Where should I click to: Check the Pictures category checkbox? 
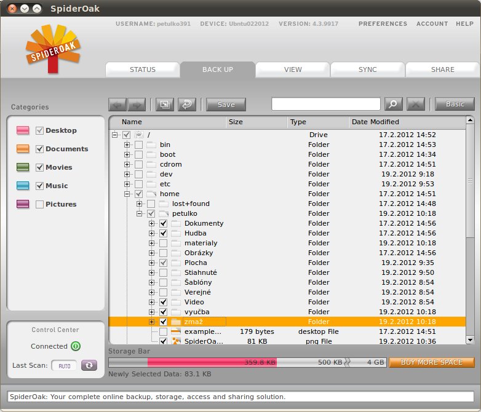(39, 204)
